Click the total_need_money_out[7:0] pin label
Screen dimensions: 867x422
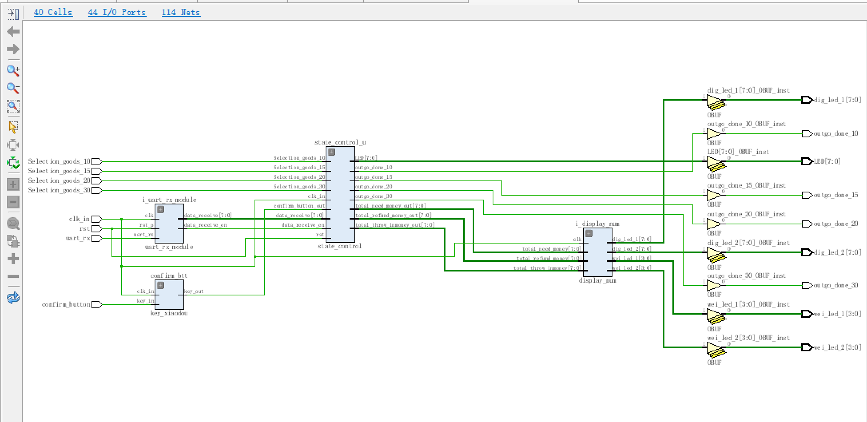(390, 206)
